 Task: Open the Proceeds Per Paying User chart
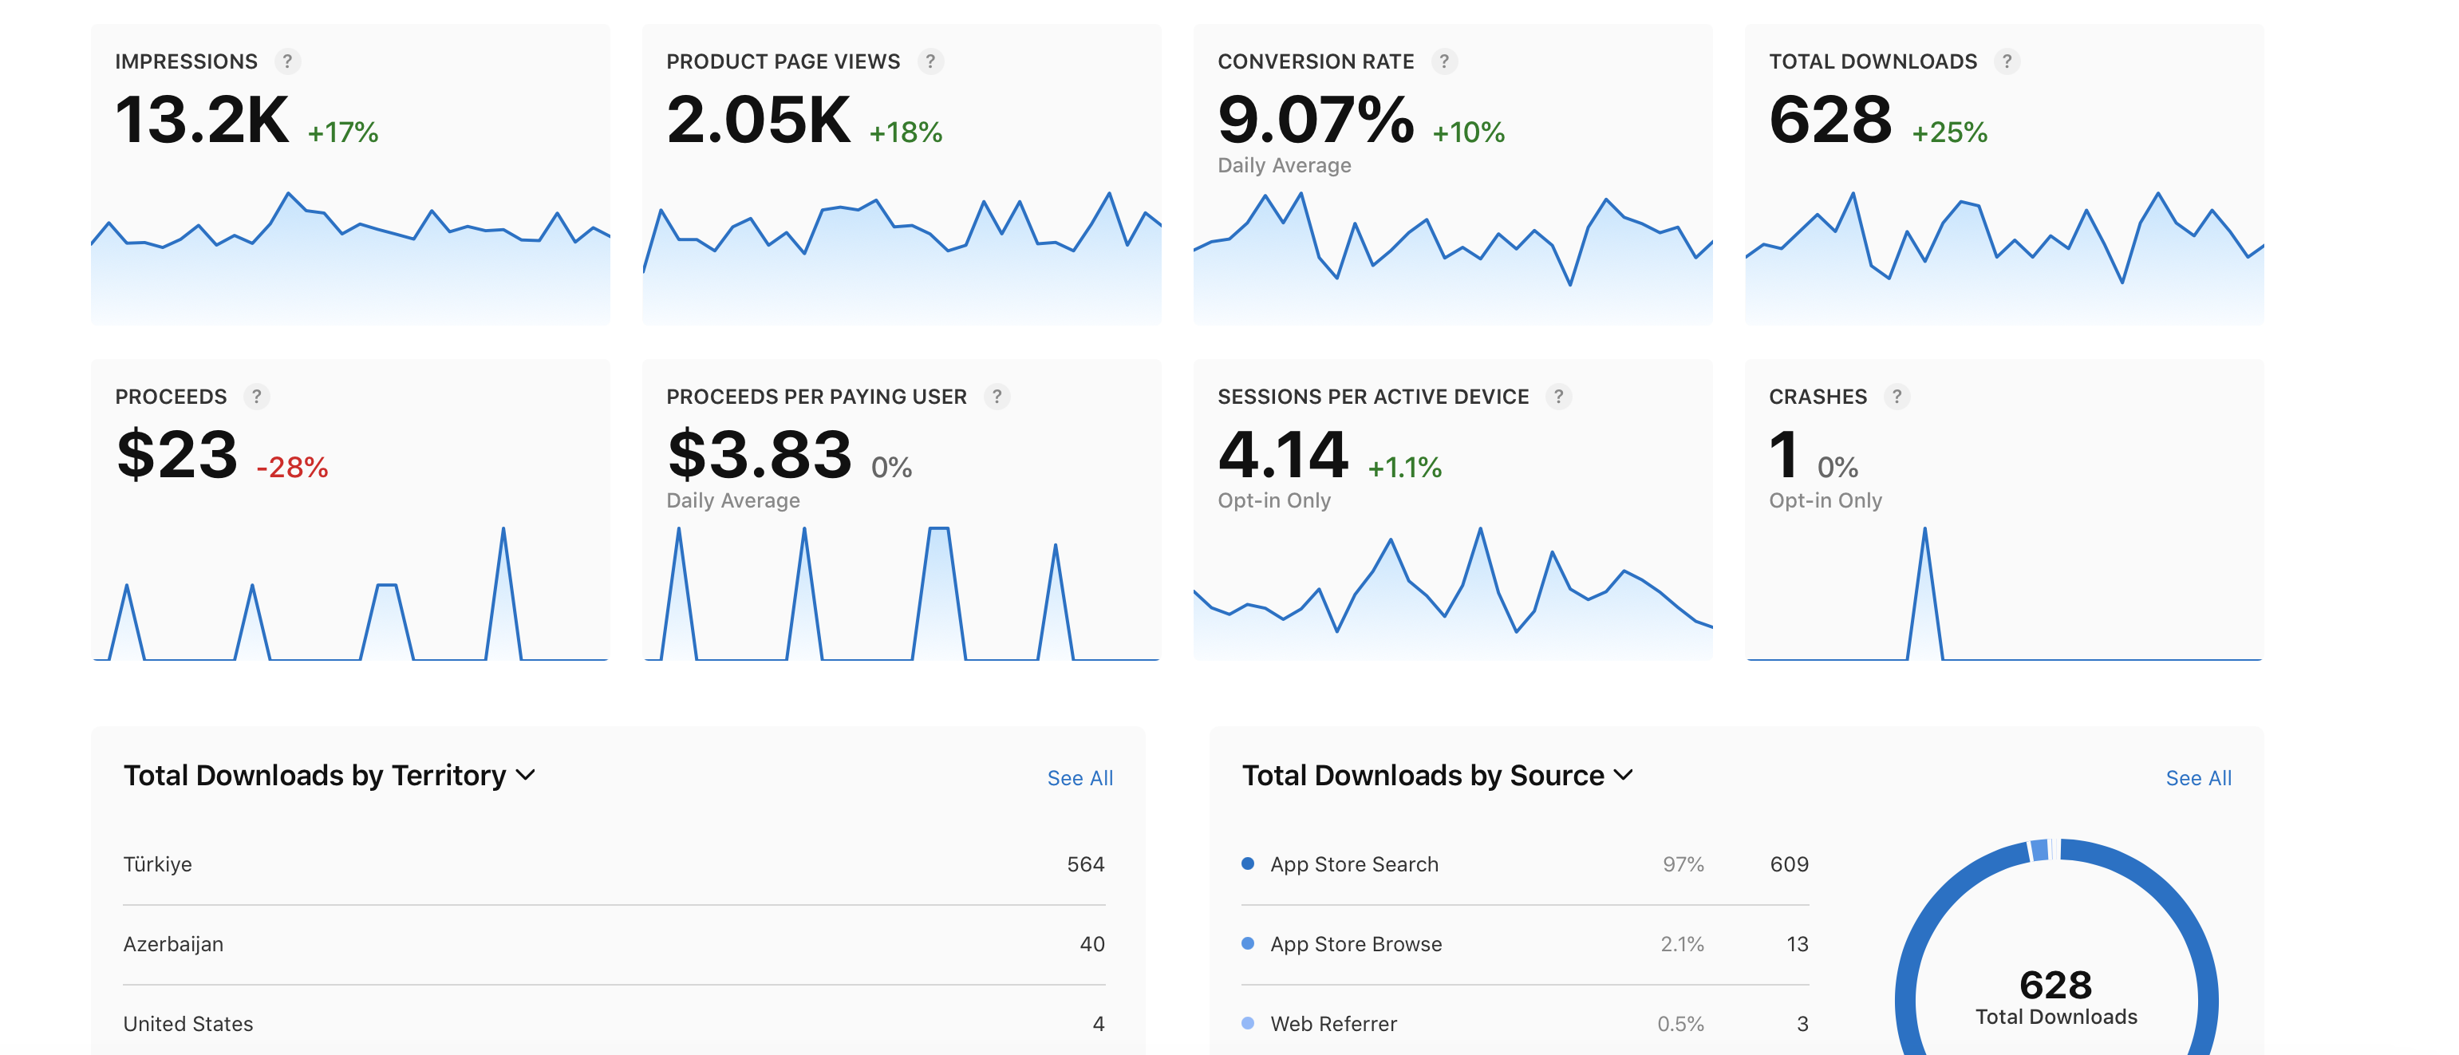click(902, 510)
